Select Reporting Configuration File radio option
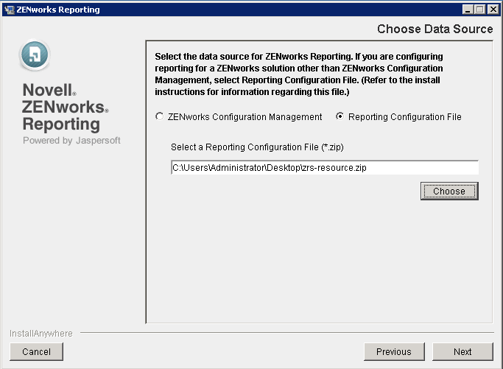 pyautogui.click(x=340, y=117)
